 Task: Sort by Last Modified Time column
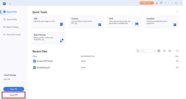[x=88, y=56]
